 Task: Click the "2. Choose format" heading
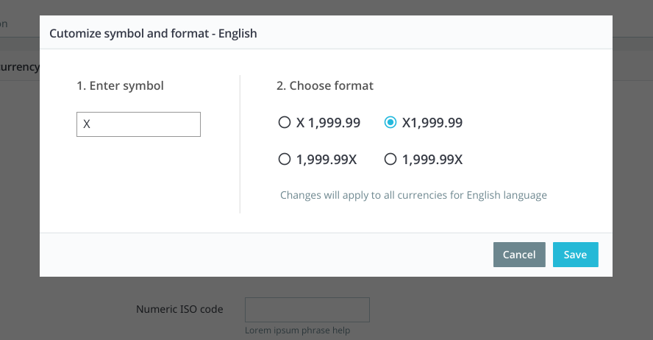point(325,86)
